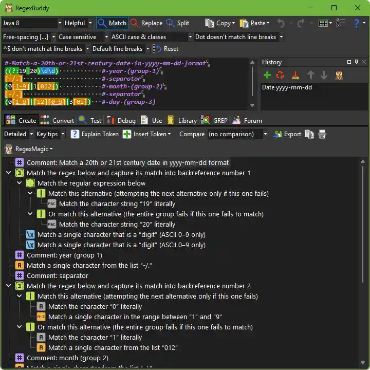
Task: Select Date yyyy-mm-dd history entry
Action: point(287,87)
